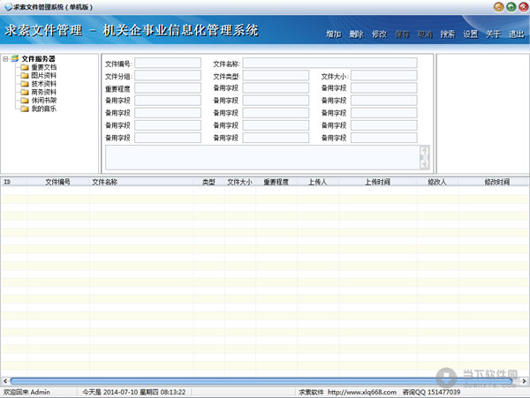The image size is (530, 398).
Task: Click the 重要程度 input field
Action: [x=168, y=88]
